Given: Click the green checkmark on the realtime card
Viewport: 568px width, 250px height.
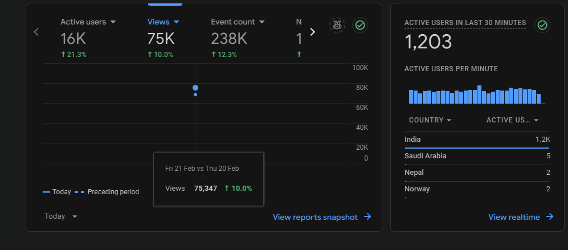Looking at the screenshot, I should pos(542,25).
